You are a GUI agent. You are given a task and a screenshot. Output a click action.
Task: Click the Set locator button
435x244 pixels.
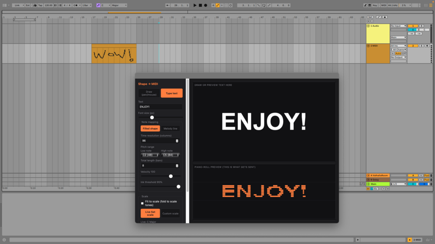[371, 17]
